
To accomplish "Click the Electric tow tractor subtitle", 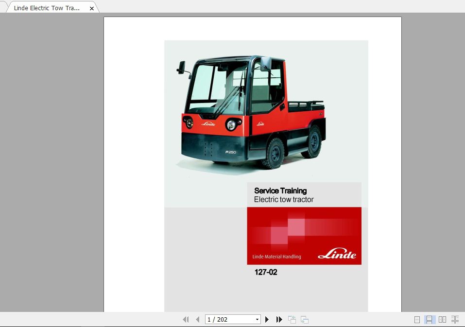I will (x=284, y=199).
